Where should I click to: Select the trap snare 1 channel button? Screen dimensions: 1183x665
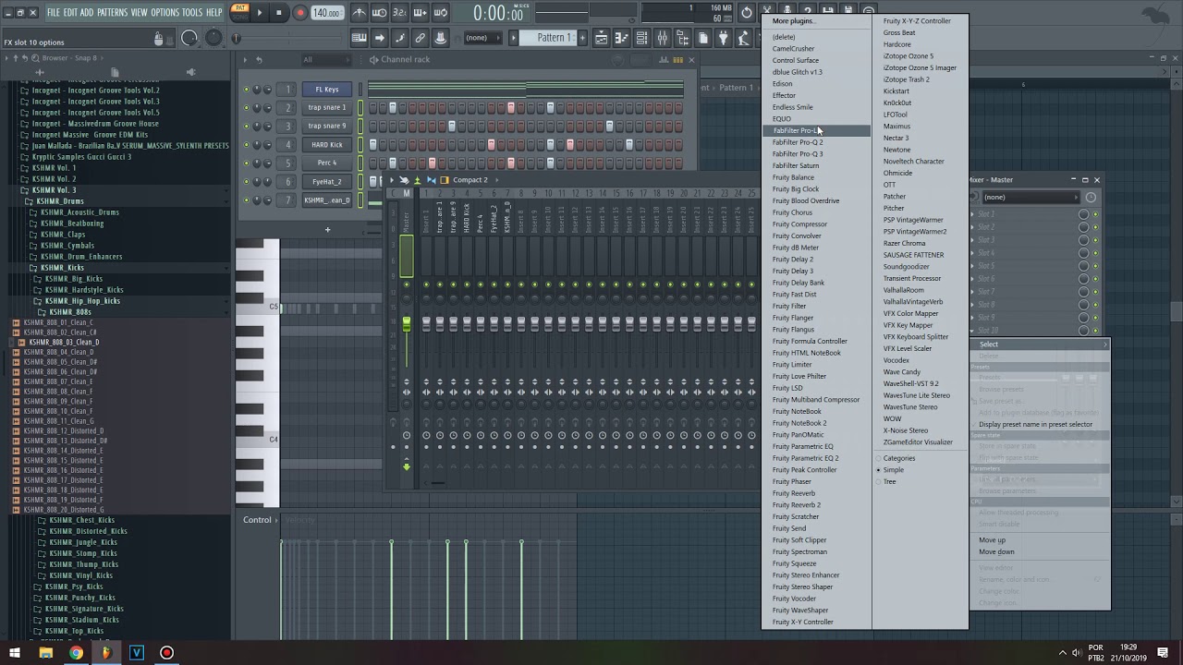pos(327,108)
